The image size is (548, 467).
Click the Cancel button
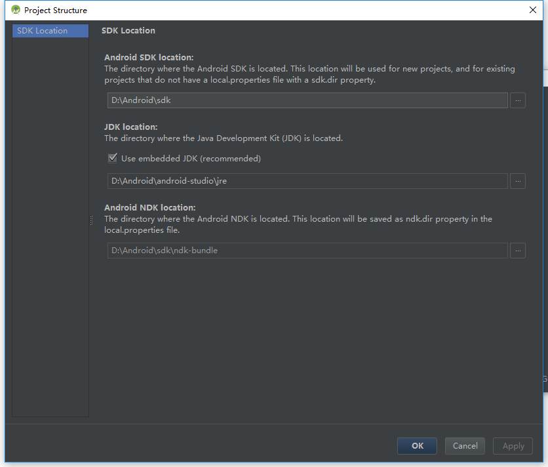465,445
